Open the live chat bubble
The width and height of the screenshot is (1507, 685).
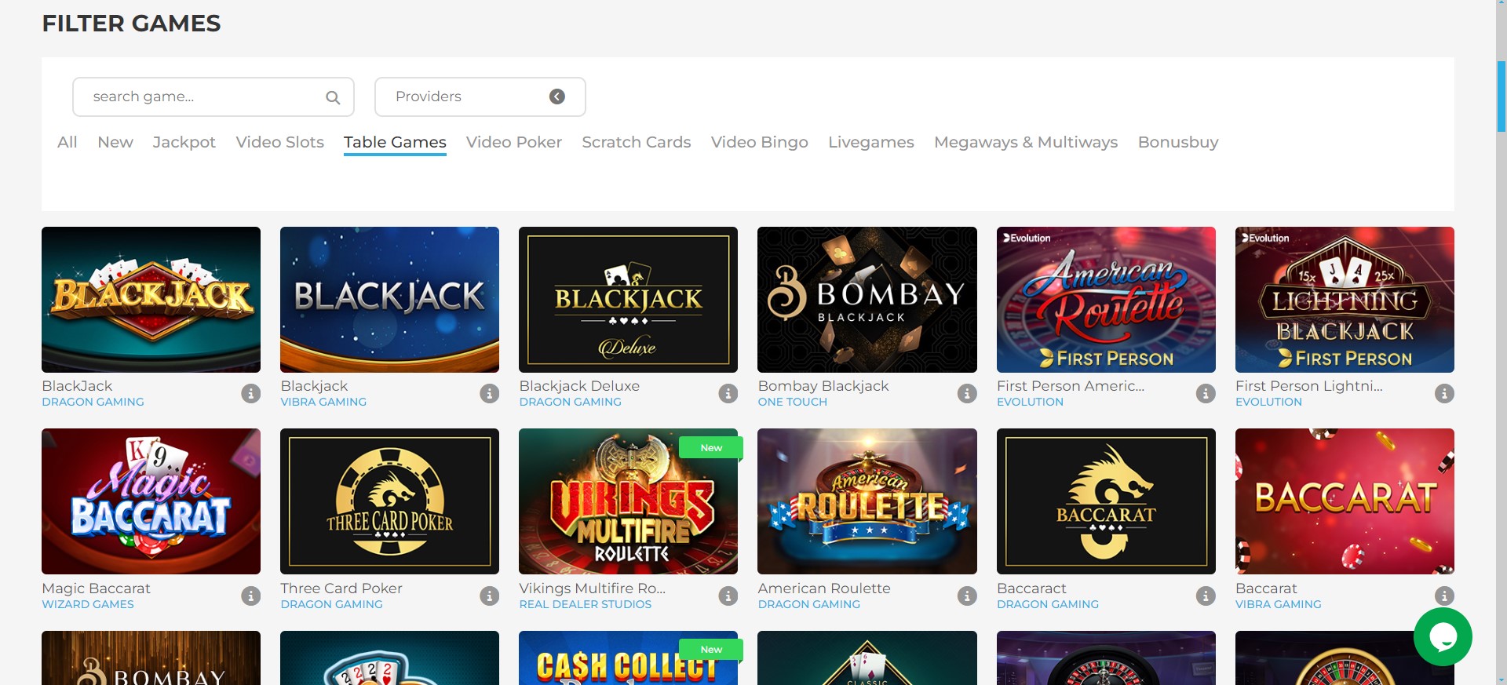(1443, 636)
